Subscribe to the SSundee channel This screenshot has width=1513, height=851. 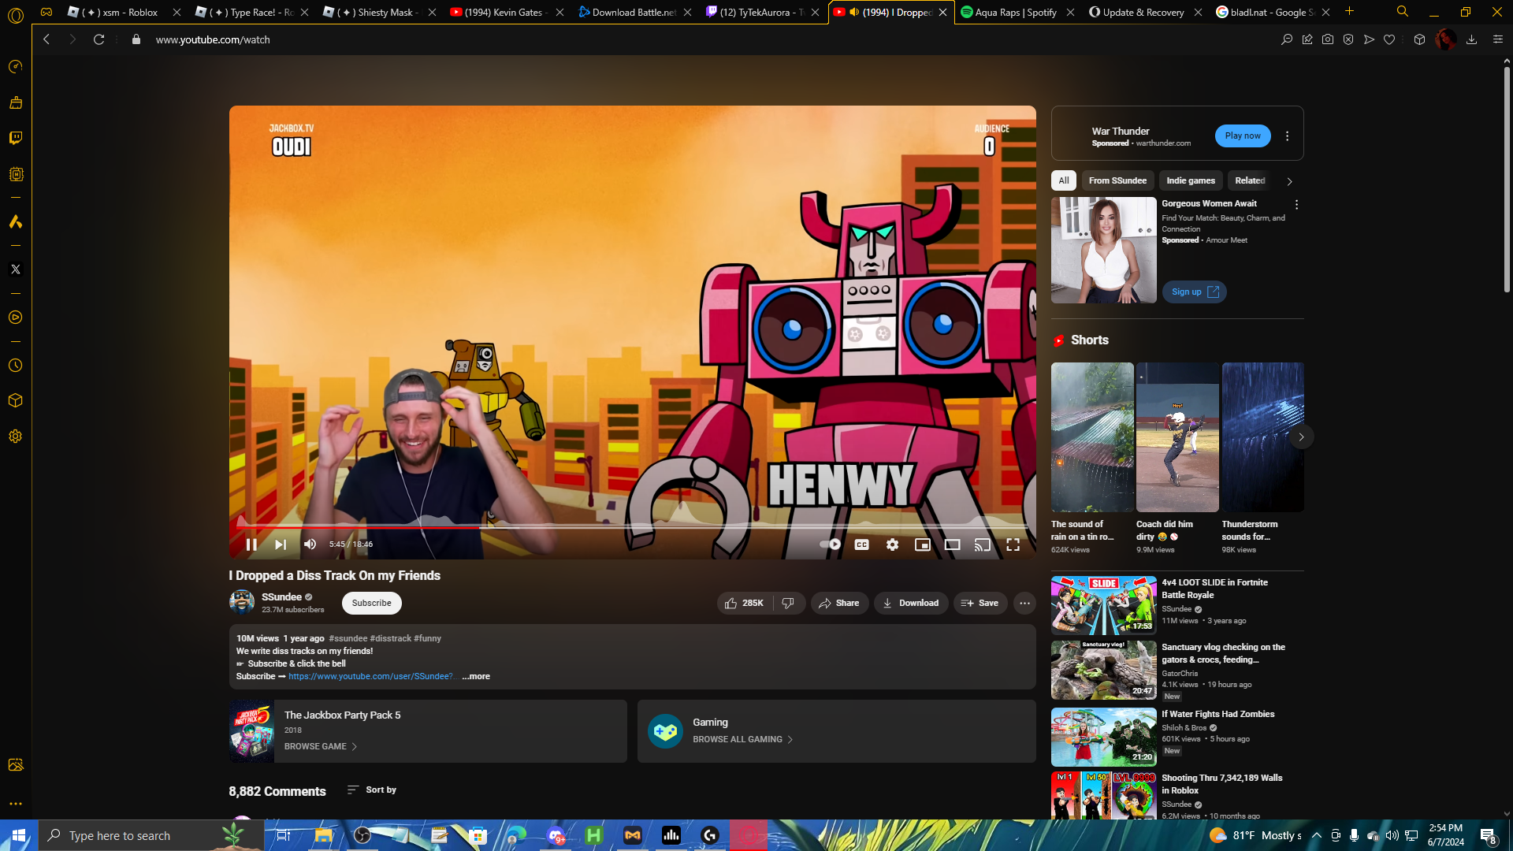(371, 603)
